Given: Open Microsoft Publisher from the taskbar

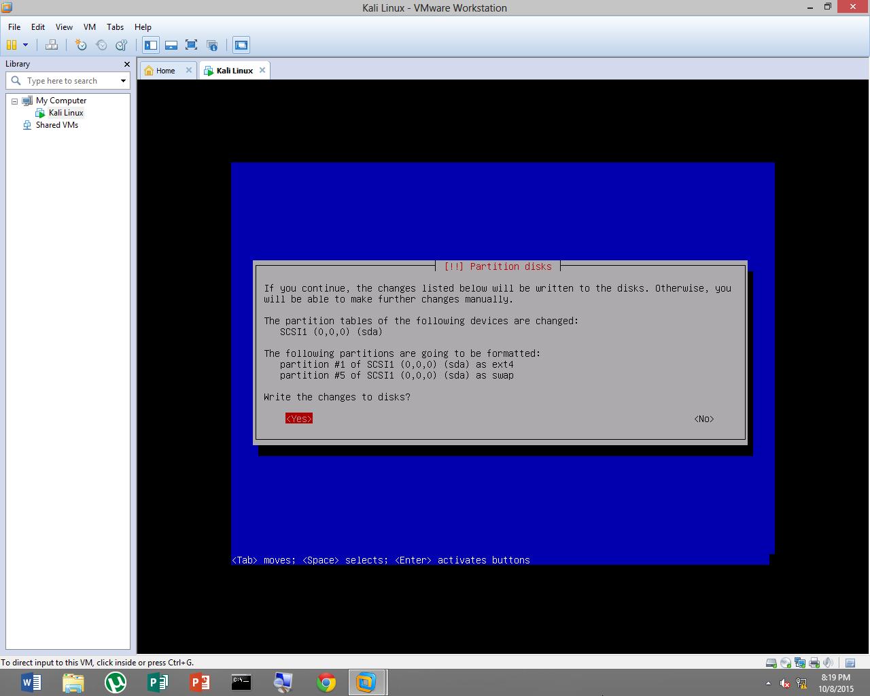Looking at the screenshot, I should pos(158,682).
